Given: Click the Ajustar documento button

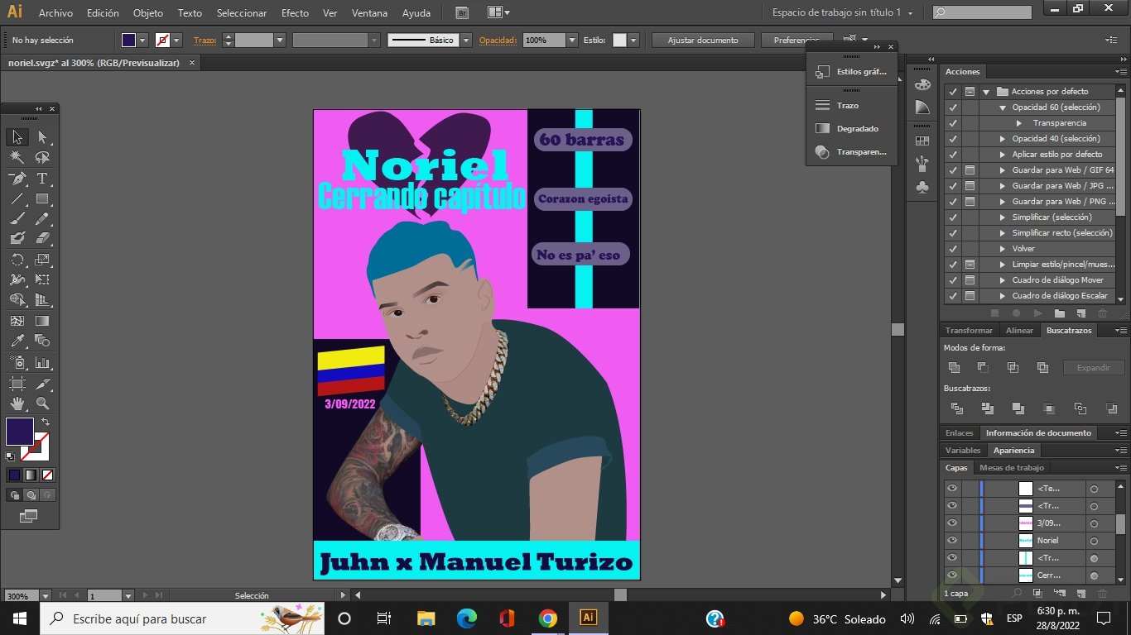Looking at the screenshot, I should tap(705, 41).
